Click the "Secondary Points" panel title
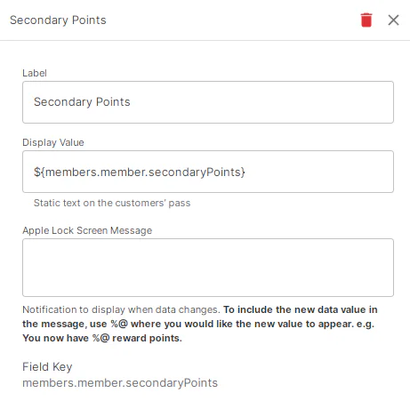410x401 pixels. (58, 20)
